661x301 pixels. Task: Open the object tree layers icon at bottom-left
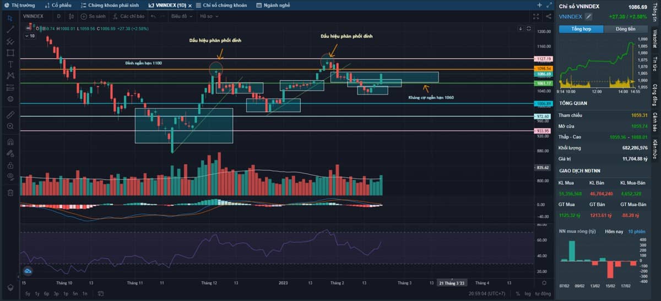[10, 287]
